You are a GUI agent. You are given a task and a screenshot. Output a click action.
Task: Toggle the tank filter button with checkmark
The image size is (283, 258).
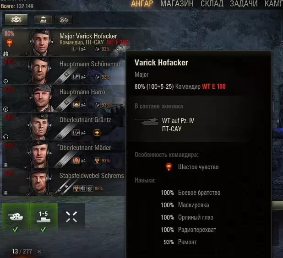point(16,217)
